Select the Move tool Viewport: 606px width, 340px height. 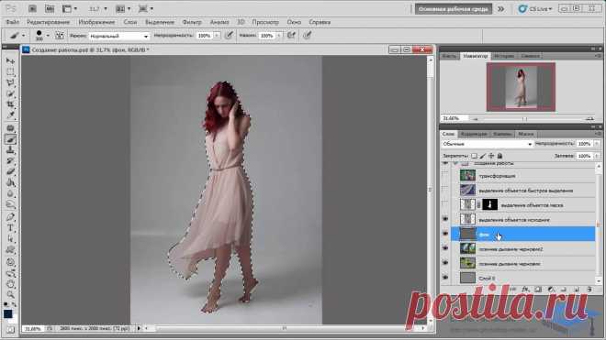(10, 61)
